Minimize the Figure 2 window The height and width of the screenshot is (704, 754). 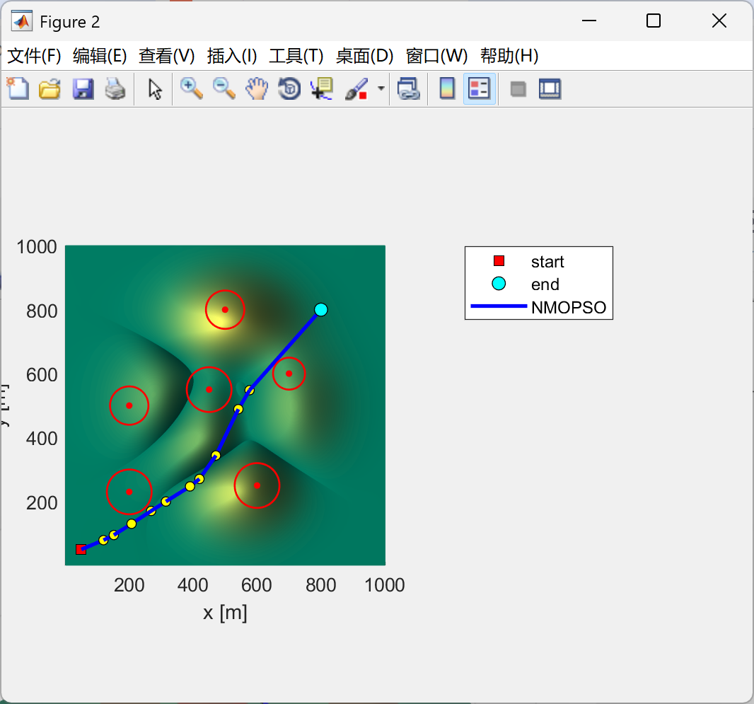tap(589, 21)
